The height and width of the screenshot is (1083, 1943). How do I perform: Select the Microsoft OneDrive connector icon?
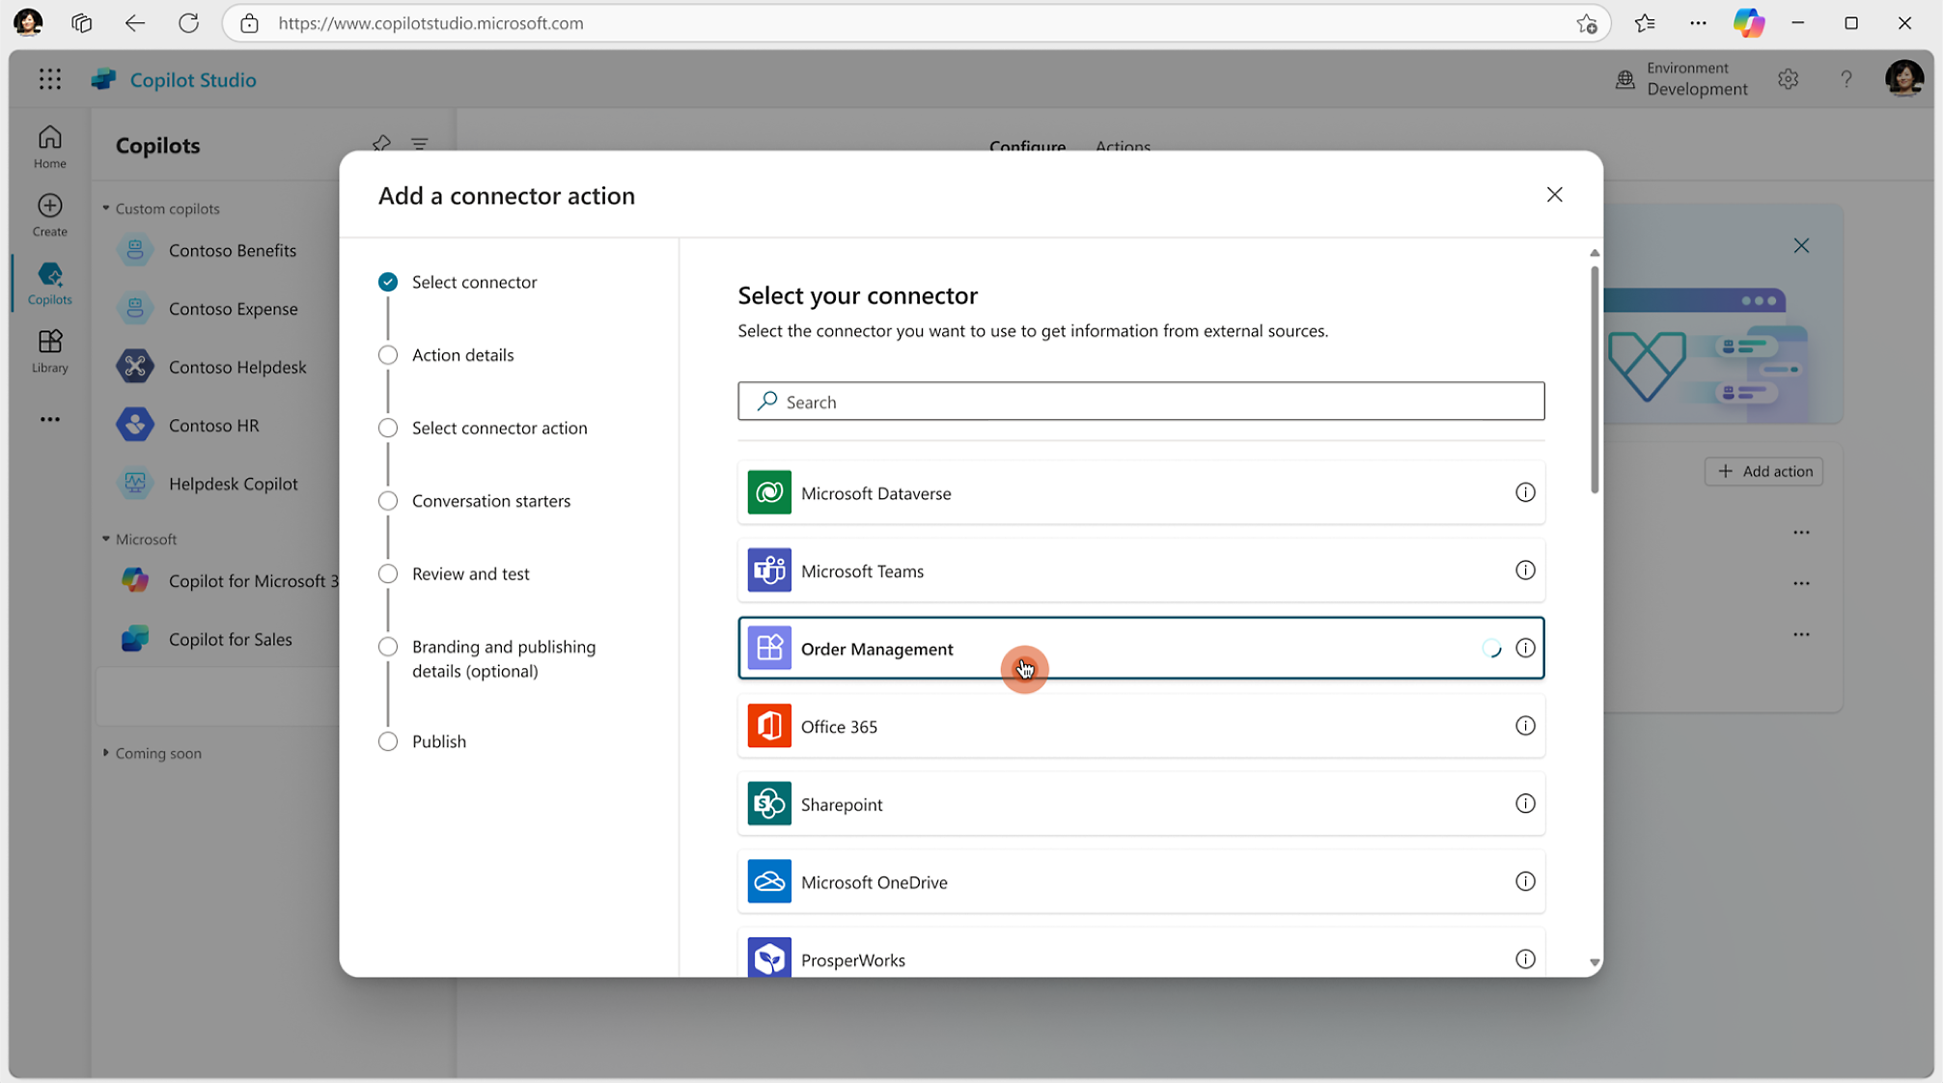[769, 880]
